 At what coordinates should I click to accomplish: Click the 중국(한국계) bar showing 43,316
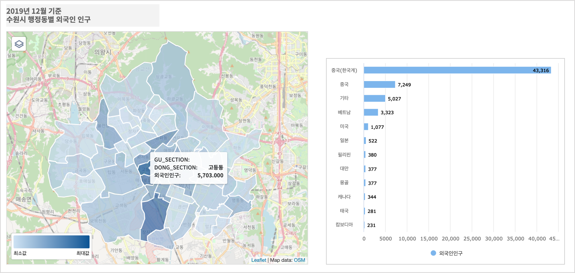click(457, 70)
